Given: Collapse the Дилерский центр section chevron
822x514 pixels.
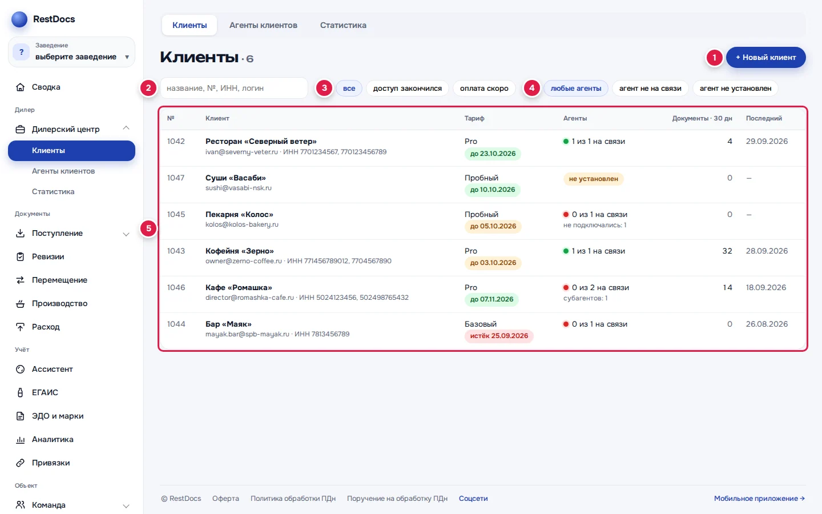Looking at the screenshot, I should (x=126, y=128).
